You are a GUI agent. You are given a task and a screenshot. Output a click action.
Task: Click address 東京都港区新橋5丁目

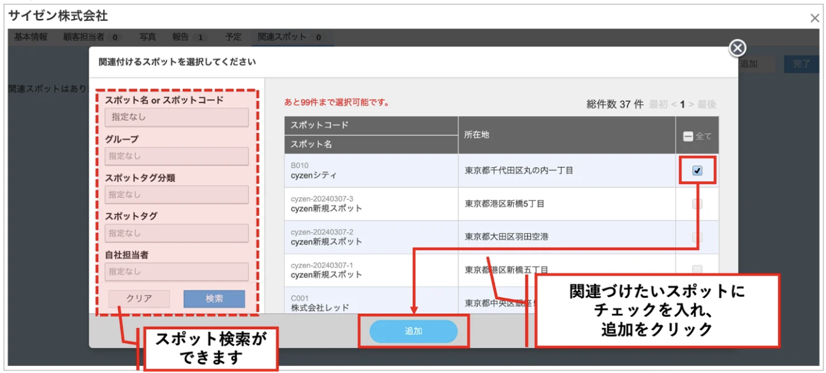504,204
